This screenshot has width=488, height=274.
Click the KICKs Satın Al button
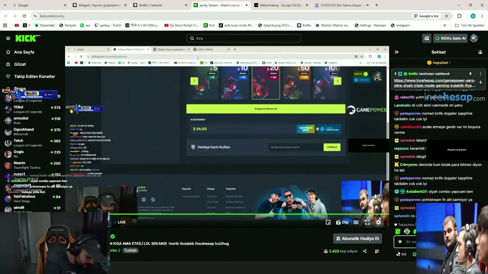click(x=450, y=38)
